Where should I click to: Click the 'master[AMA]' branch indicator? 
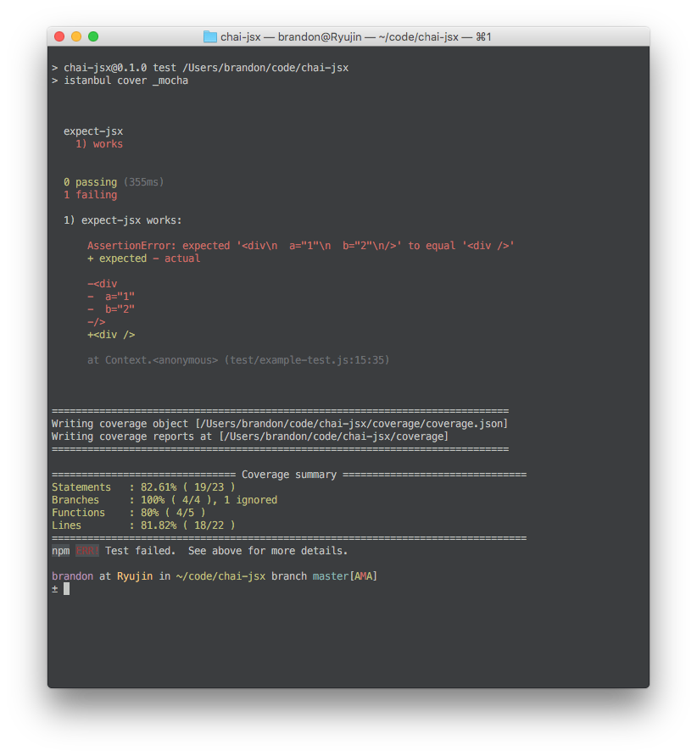(x=345, y=576)
